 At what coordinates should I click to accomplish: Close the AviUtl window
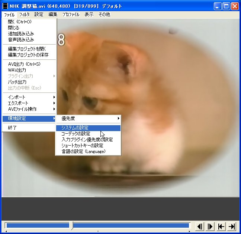[235, 6]
